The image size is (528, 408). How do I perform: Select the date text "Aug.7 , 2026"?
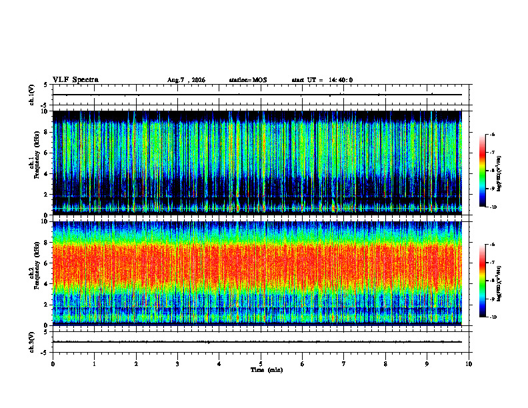(x=186, y=80)
